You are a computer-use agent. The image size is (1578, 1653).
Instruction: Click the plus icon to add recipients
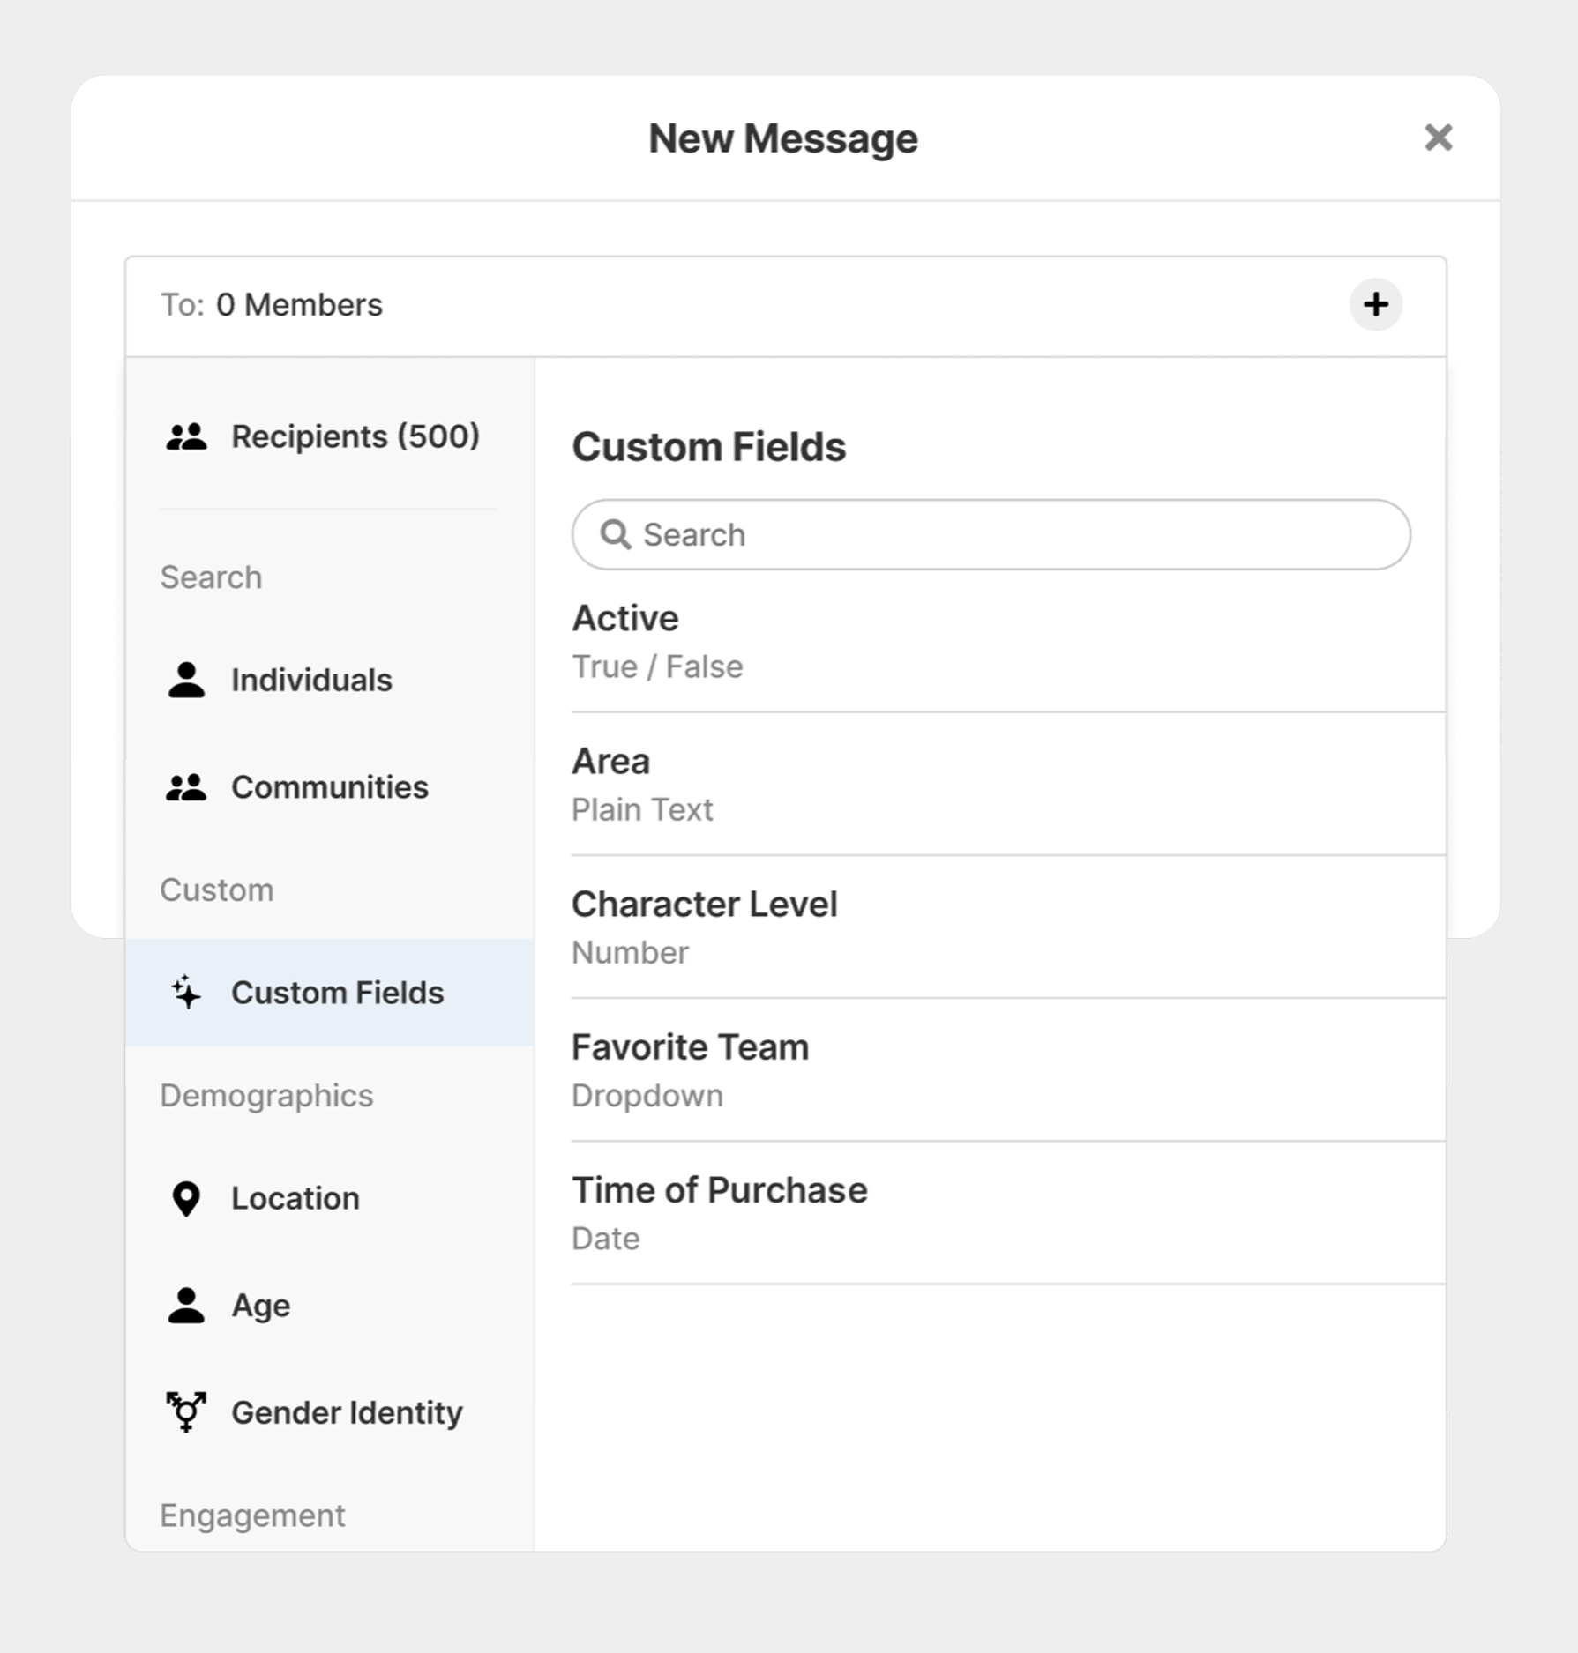coord(1375,305)
